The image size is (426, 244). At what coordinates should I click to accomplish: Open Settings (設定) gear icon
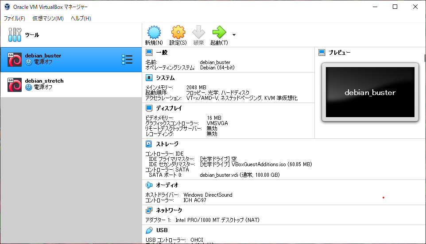178,32
